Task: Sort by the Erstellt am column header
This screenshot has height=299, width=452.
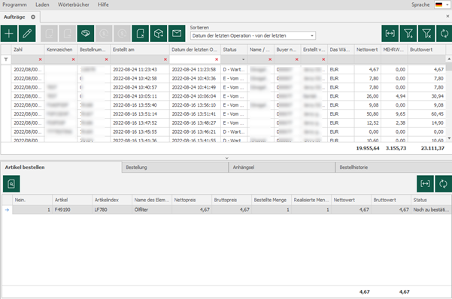Action: [x=140, y=50]
